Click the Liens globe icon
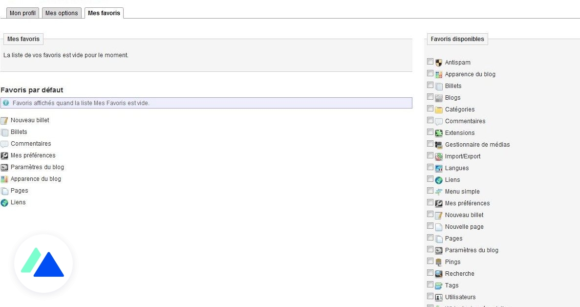The height and width of the screenshot is (307, 580). tap(439, 179)
